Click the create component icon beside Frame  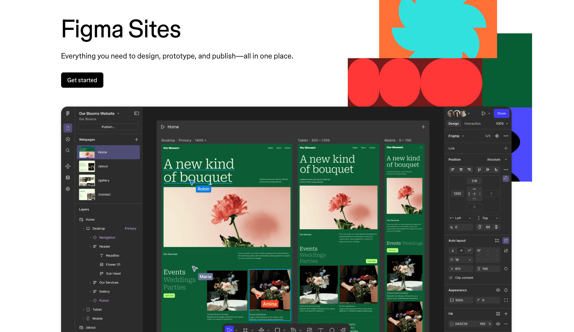pyautogui.click(x=497, y=136)
